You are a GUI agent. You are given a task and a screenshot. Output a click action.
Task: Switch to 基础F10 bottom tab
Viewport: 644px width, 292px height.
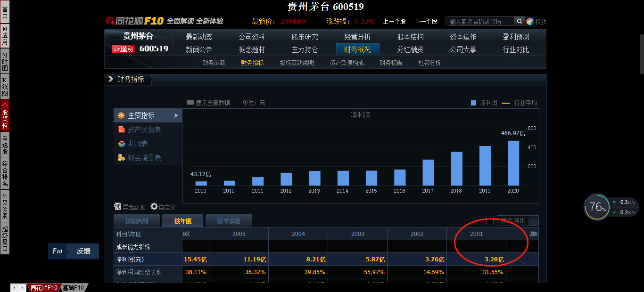74,288
